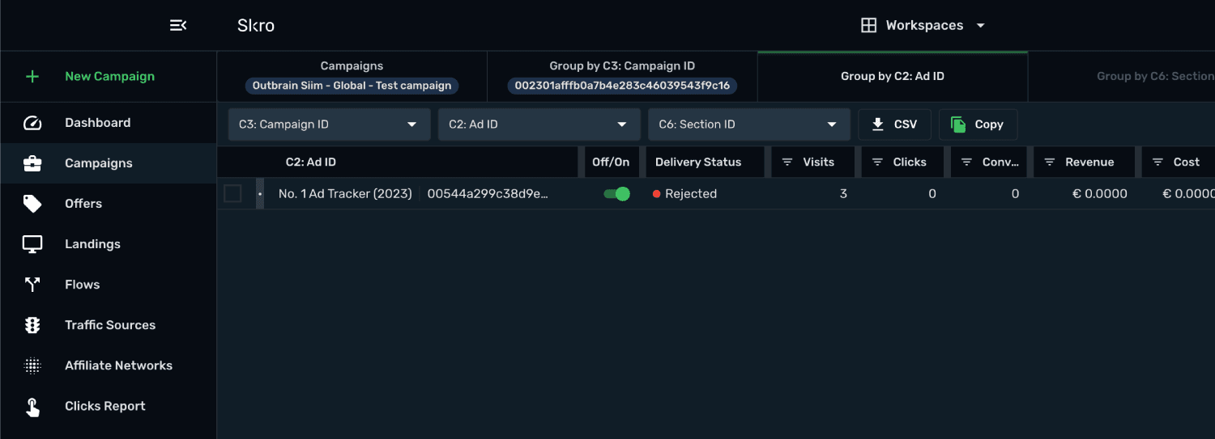Download report as CSV
This screenshot has width=1215, height=439.
pyautogui.click(x=894, y=125)
